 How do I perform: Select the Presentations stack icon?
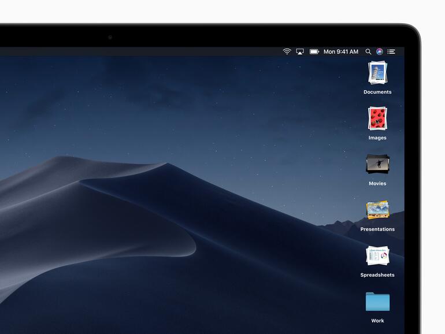(x=377, y=210)
